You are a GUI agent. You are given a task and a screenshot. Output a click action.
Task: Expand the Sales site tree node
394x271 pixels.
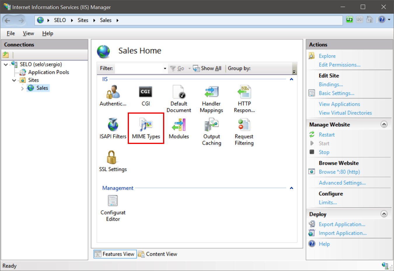point(22,88)
